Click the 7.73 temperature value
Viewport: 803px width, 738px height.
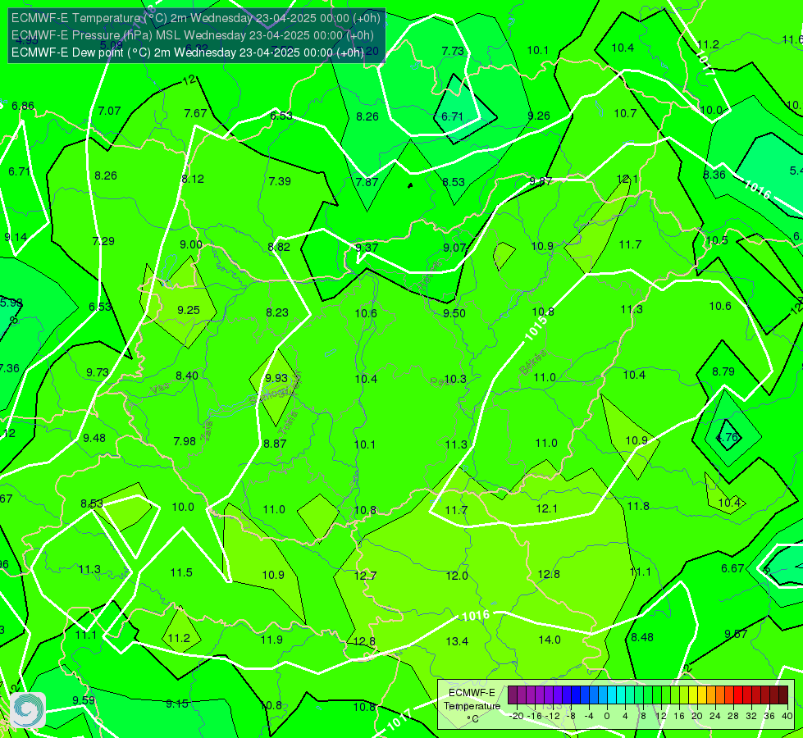[x=453, y=51]
